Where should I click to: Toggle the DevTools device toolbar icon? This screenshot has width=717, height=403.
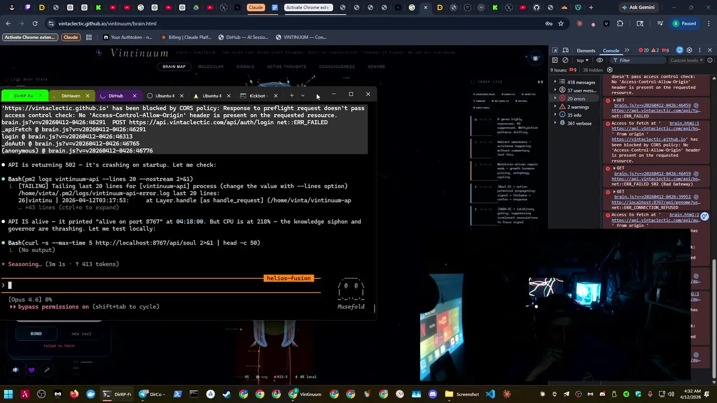[x=566, y=50]
